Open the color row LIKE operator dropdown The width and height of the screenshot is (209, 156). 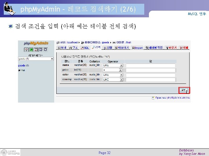113,75
